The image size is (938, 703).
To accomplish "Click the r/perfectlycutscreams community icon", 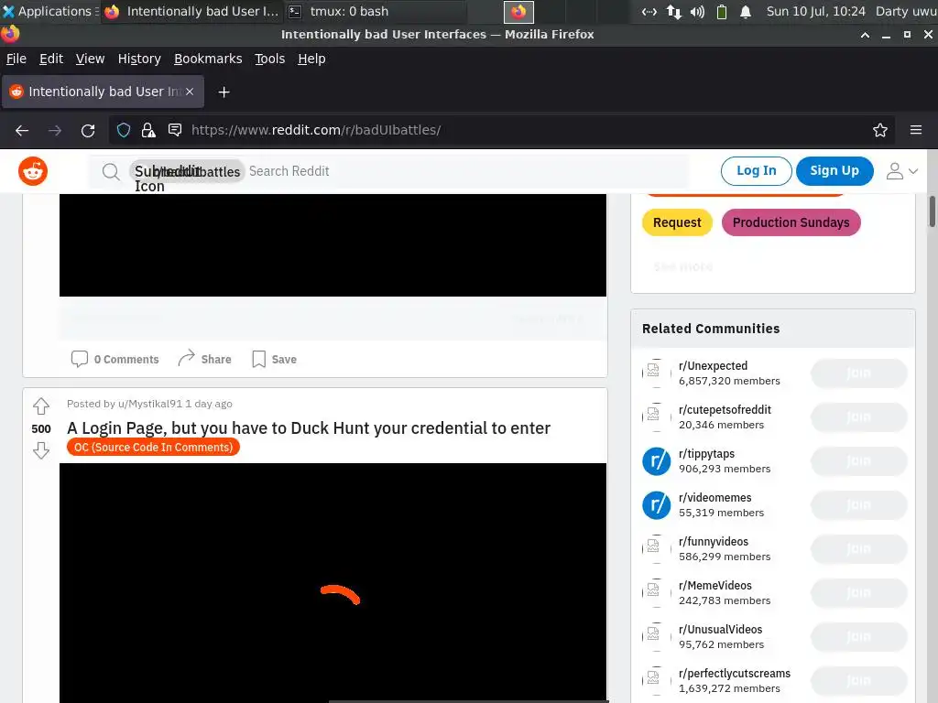I will (x=656, y=680).
